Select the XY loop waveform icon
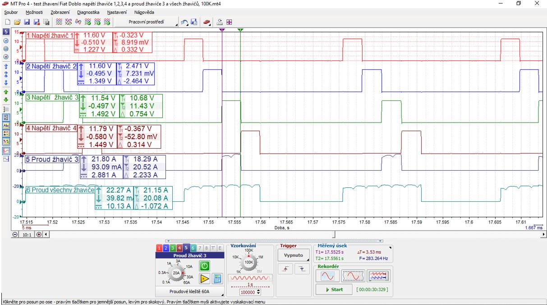Screen dimensions: 547x305 click(78, 22)
